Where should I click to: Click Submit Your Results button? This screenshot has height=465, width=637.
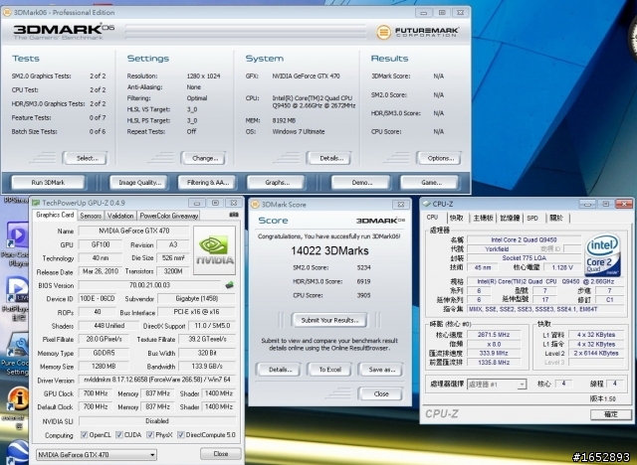pos(329,320)
